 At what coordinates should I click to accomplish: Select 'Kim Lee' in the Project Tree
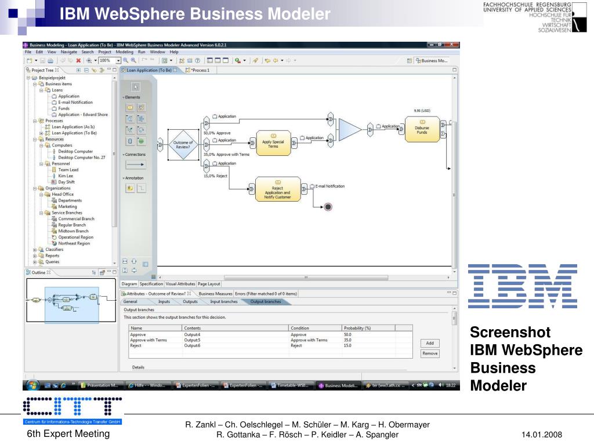click(66, 176)
